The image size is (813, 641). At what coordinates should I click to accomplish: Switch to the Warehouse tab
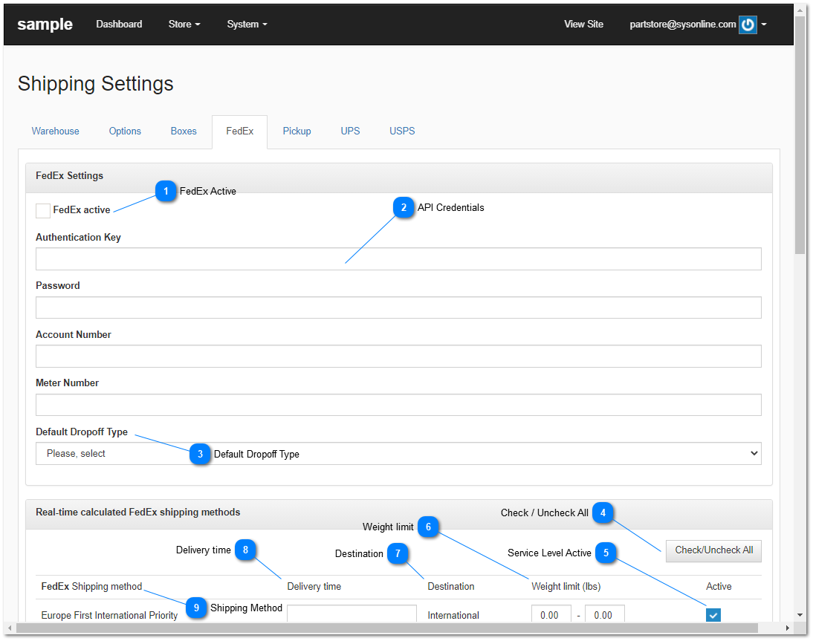point(56,131)
